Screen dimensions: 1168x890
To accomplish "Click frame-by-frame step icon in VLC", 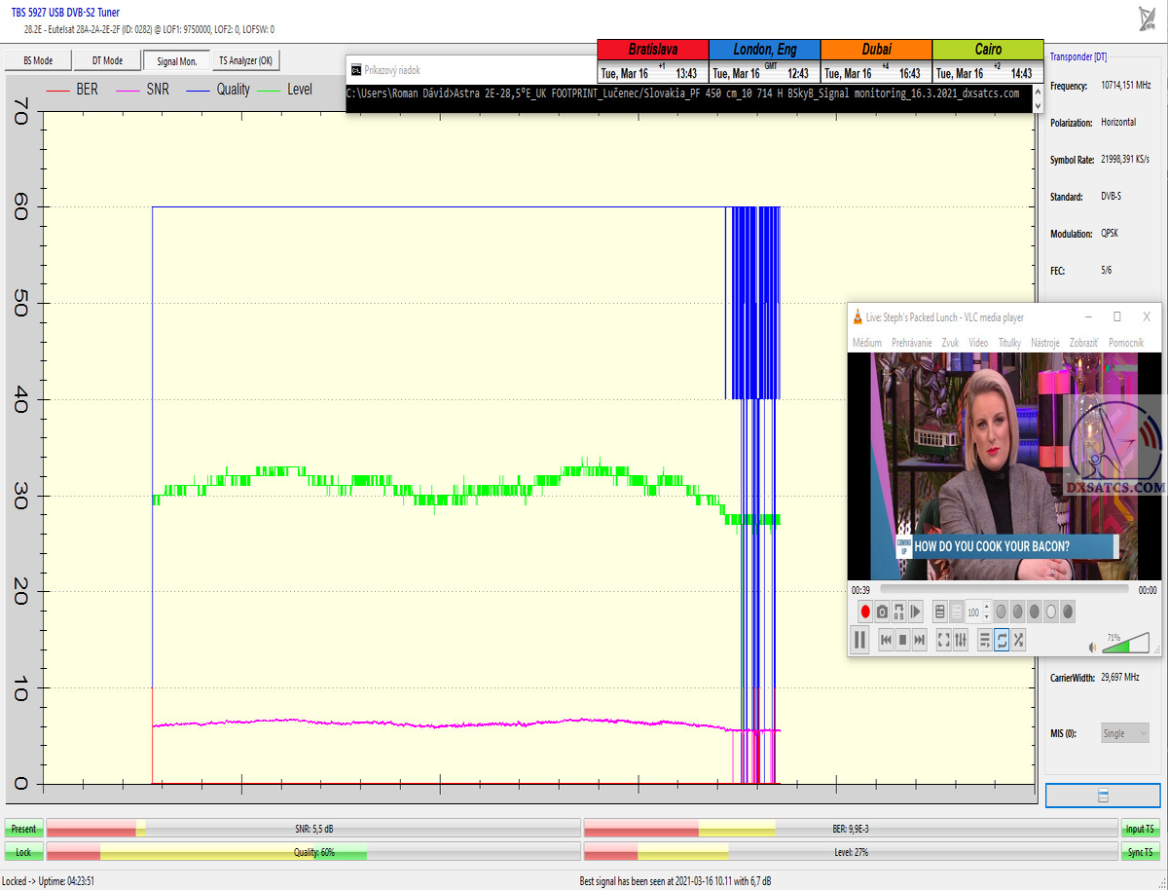I will (916, 612).
